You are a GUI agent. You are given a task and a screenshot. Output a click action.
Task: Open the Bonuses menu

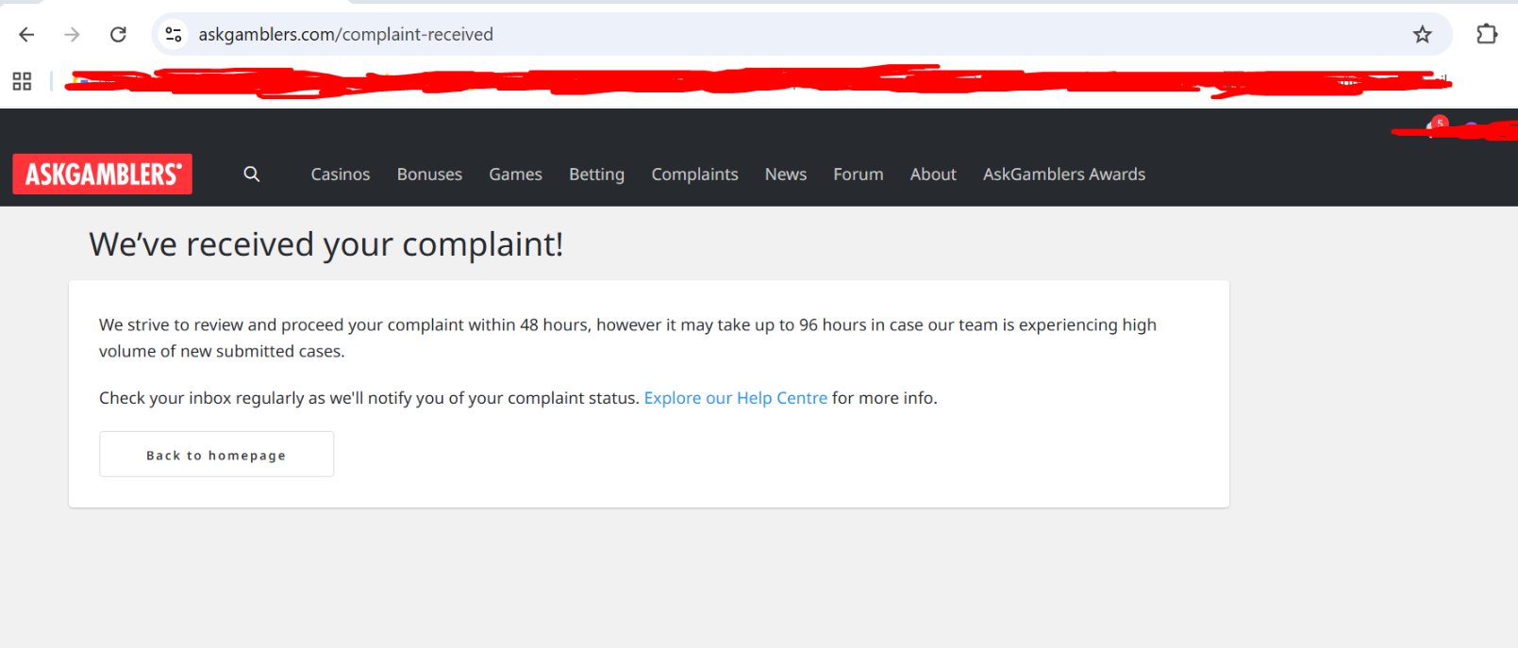[429, 174]
